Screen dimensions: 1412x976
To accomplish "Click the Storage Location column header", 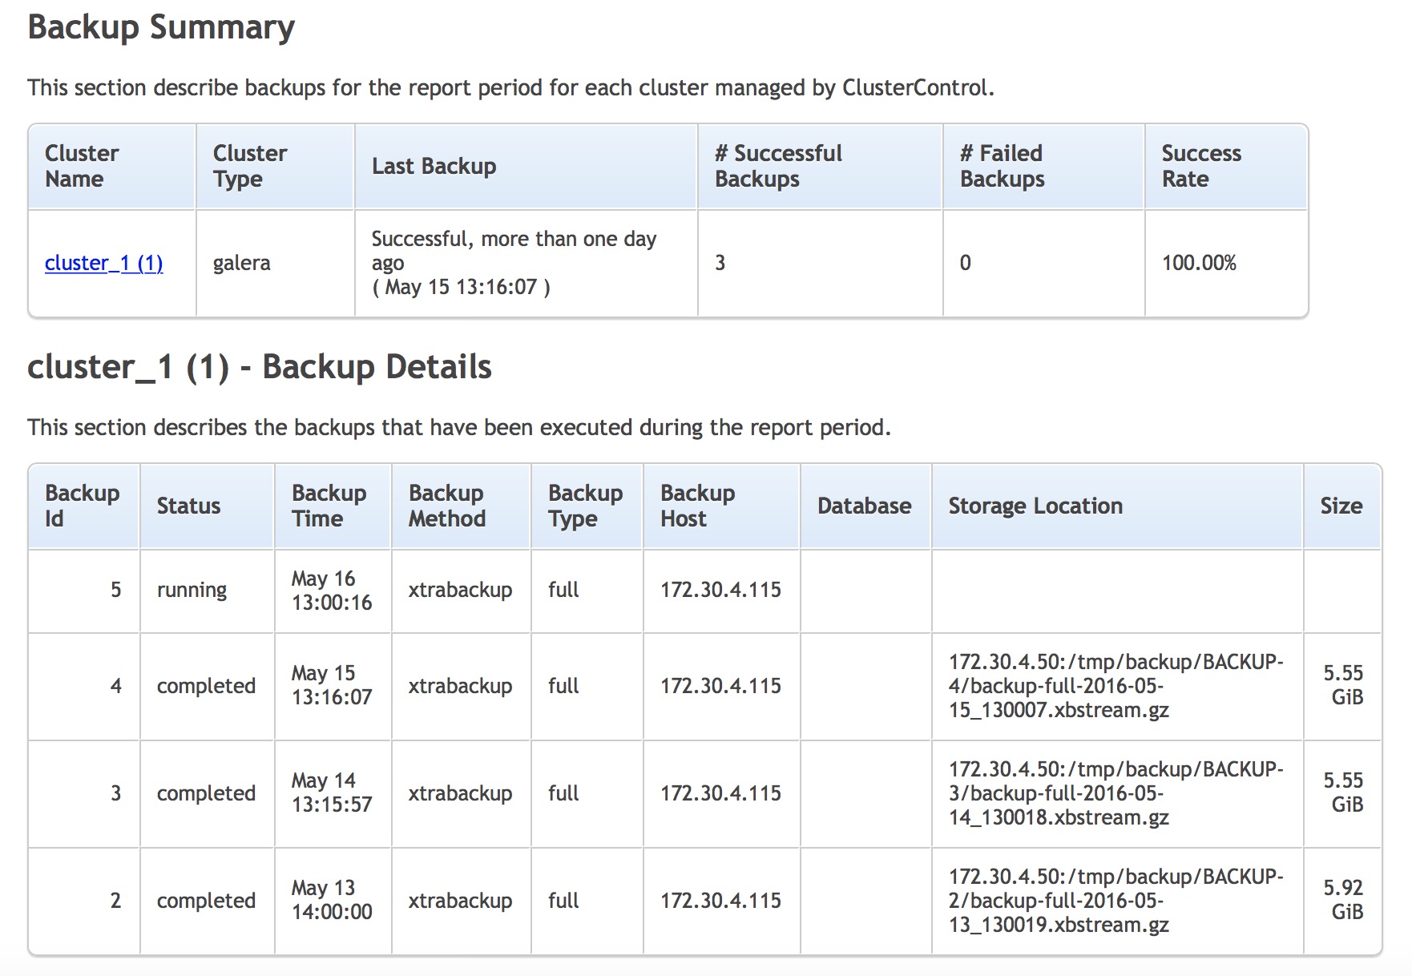I will pyautogui.click(x=1117, y=506).
